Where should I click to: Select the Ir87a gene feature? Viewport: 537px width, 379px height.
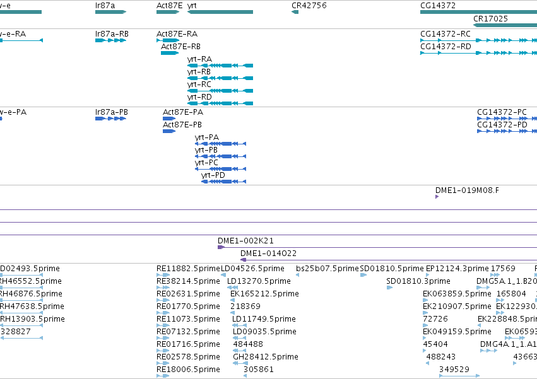[x=110, y=12]
